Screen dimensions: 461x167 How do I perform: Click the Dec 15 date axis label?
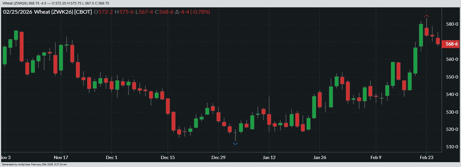tap(168, 158)
